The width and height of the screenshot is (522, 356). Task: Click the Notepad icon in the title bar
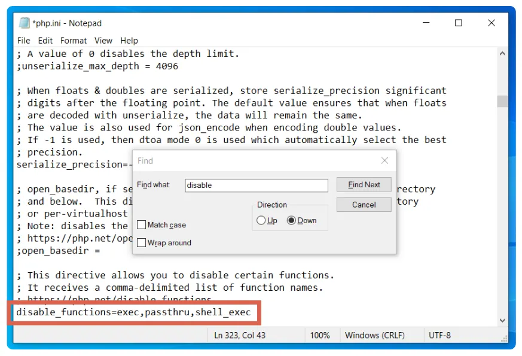pyautogui.click(x=24, y=23)
